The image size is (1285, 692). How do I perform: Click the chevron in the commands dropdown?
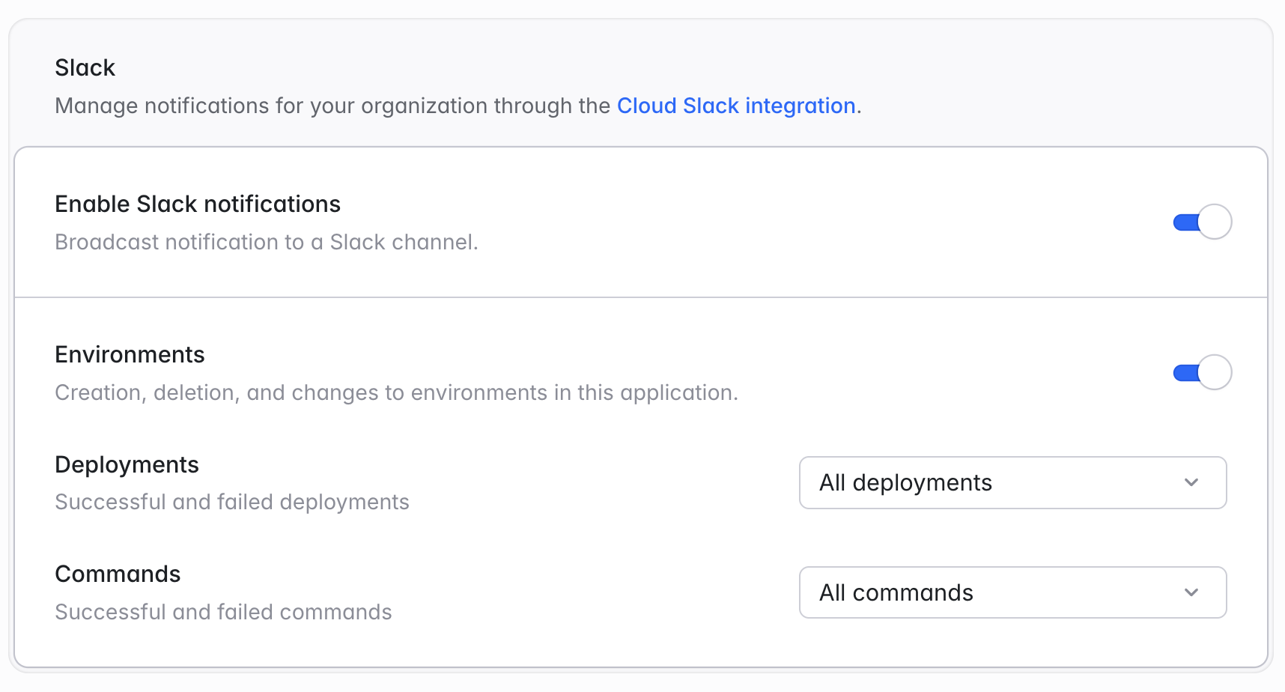1191,592
